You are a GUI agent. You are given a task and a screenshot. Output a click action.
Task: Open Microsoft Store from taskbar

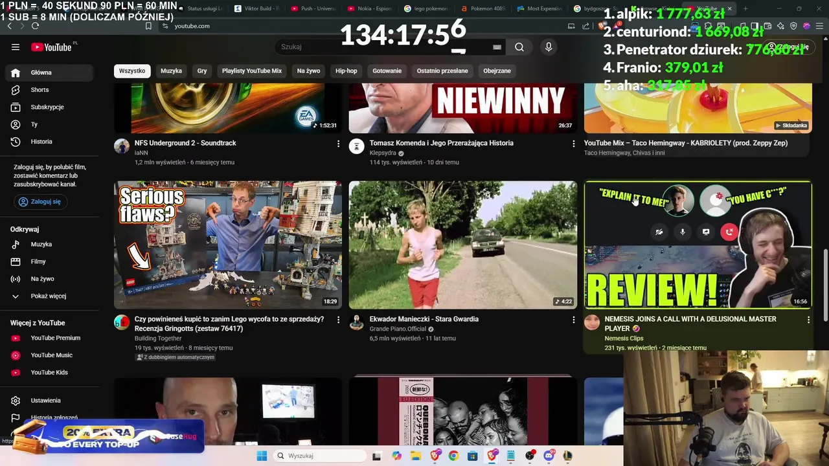pos(473,456)
